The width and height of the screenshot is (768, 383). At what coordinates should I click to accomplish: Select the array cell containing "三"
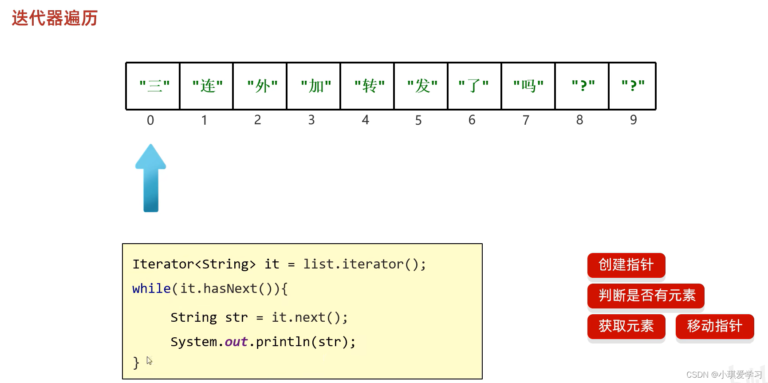coord(153,86)
